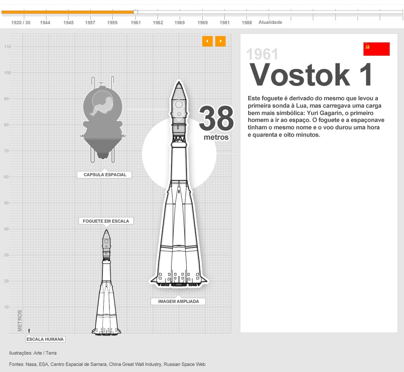Screen dimensions: 404x372
Task: Go to year 1945 in the timeline
Action: click(x=68, y=23)
